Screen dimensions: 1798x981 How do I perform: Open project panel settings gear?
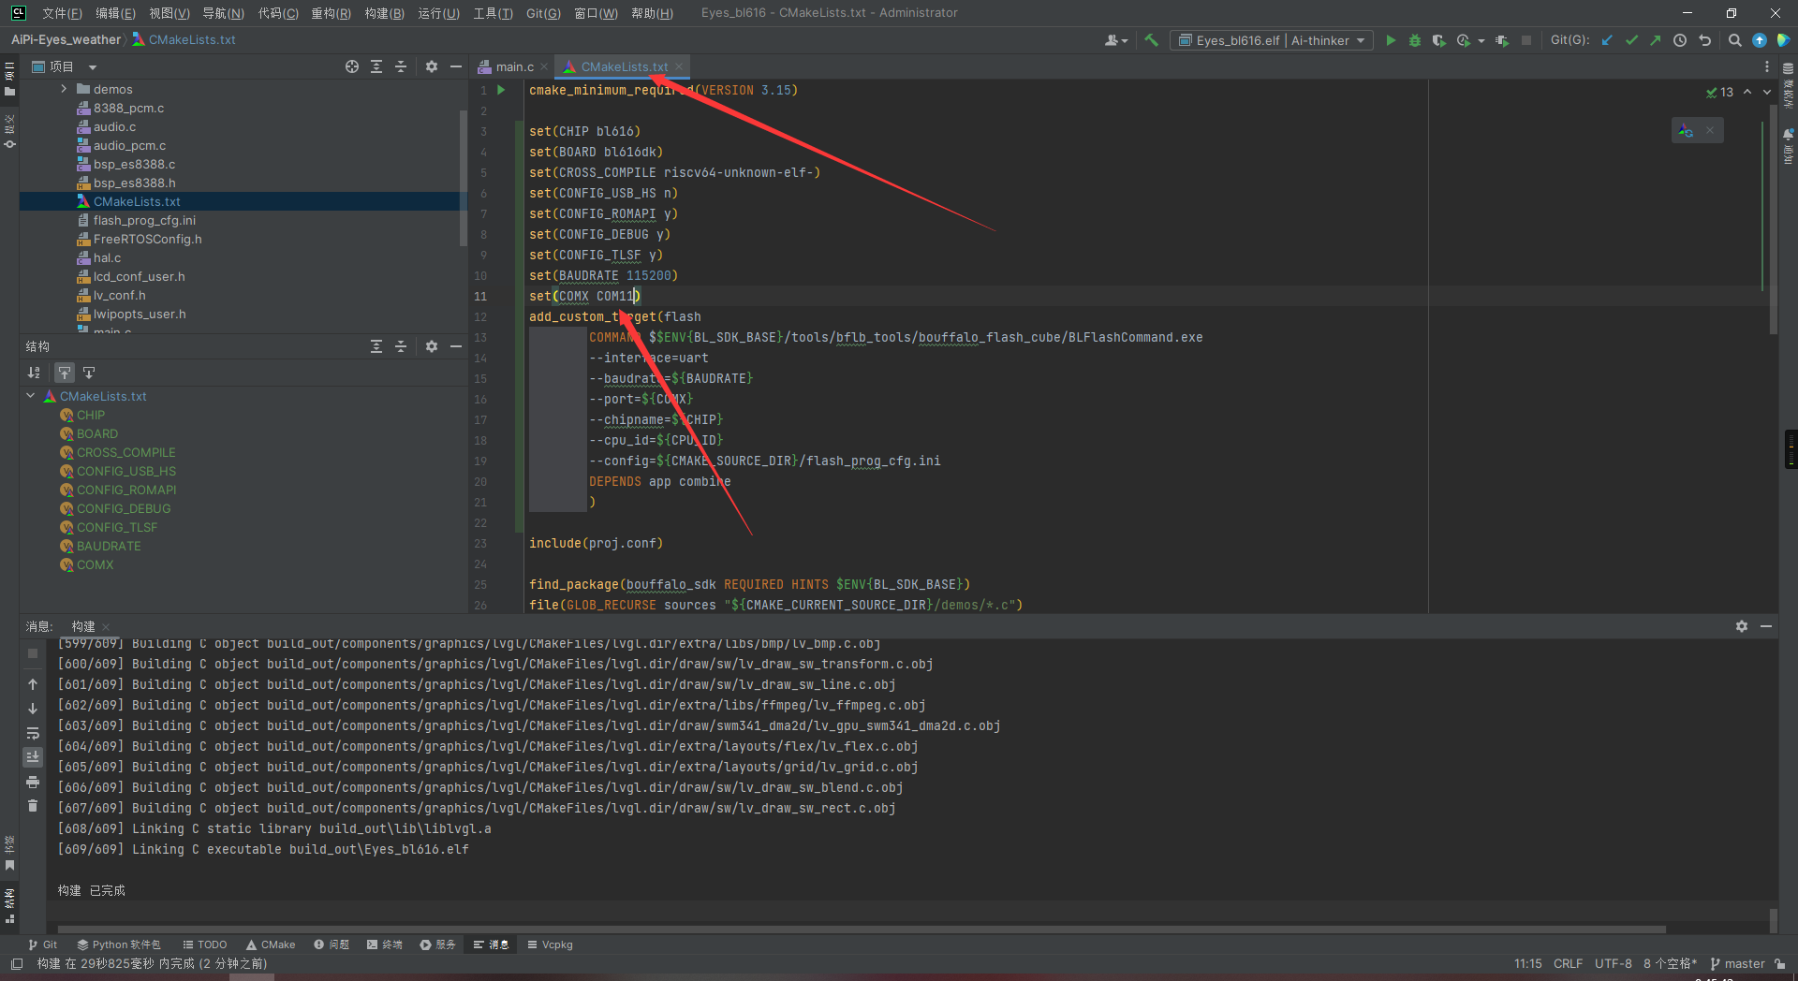[432, 66]
